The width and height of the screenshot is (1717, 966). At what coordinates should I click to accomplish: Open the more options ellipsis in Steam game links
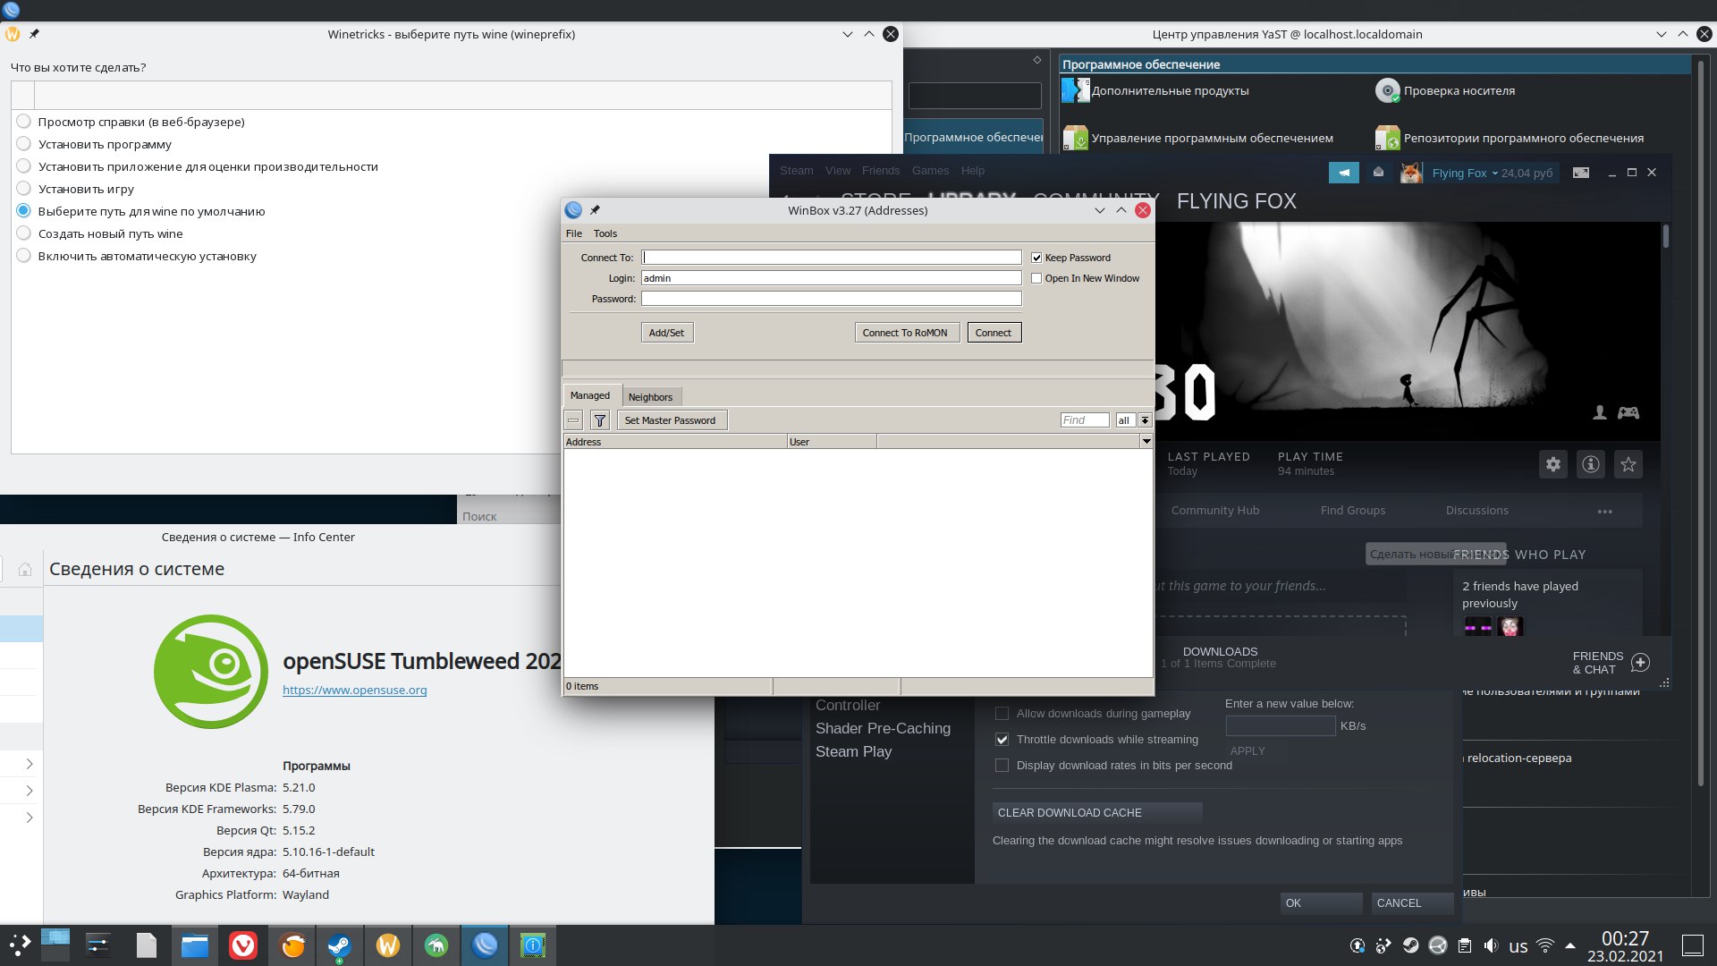pos(1604,512)
